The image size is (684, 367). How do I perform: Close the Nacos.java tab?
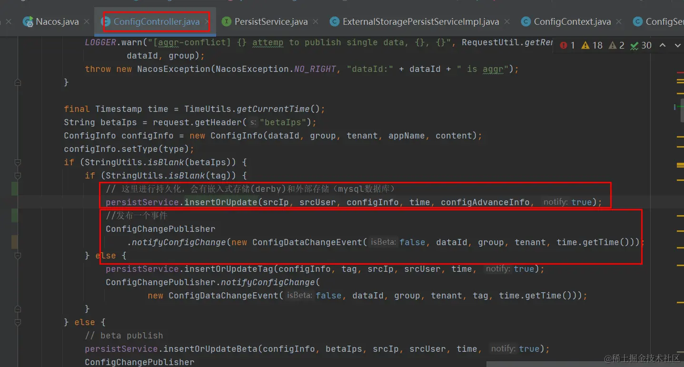click(87, 22)
